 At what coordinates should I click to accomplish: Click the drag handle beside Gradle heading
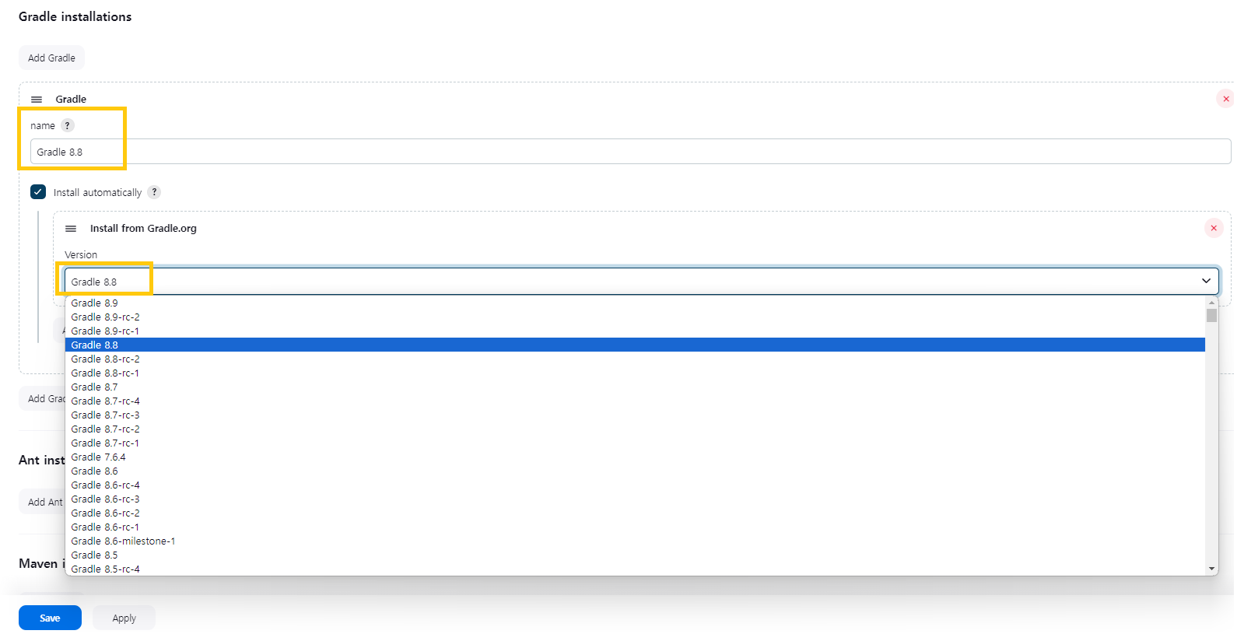tap(37, 100)
